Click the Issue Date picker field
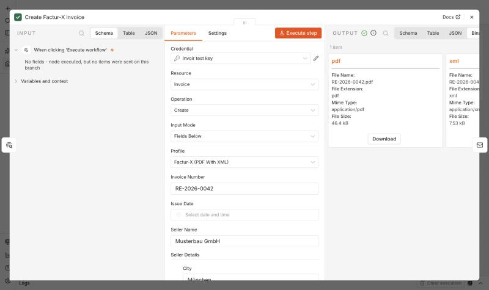489x290 pixels. tap(244, 215)
